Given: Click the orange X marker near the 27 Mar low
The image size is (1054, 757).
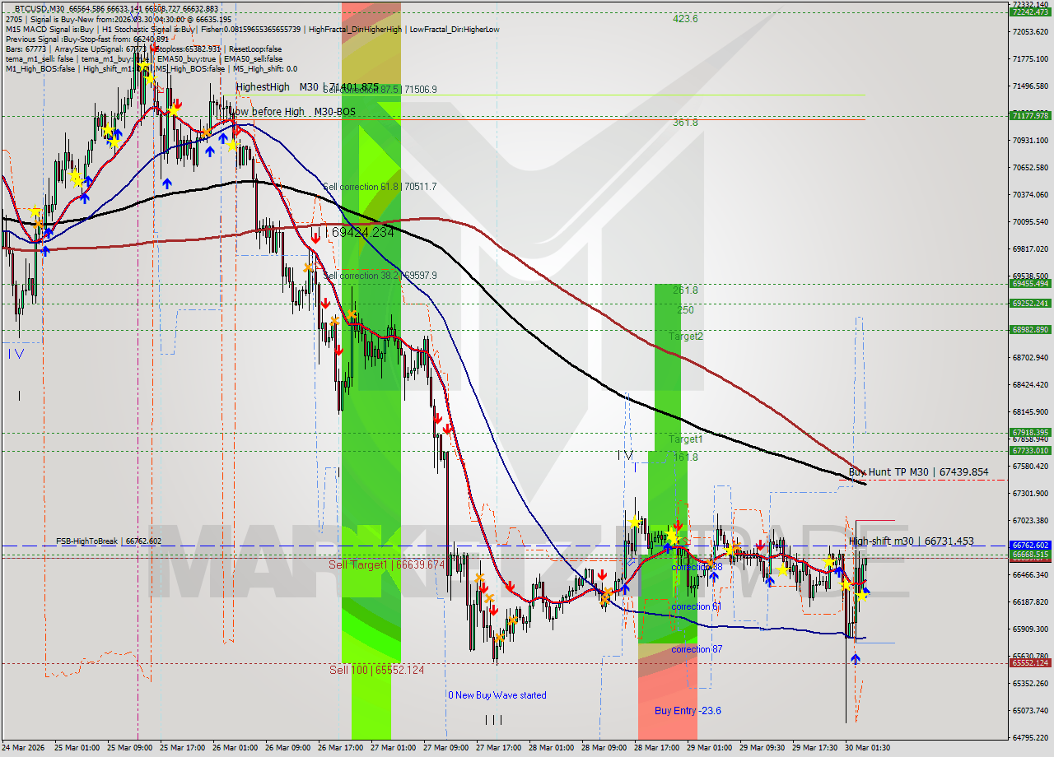Looking at the screenshot, I should 500,638.
